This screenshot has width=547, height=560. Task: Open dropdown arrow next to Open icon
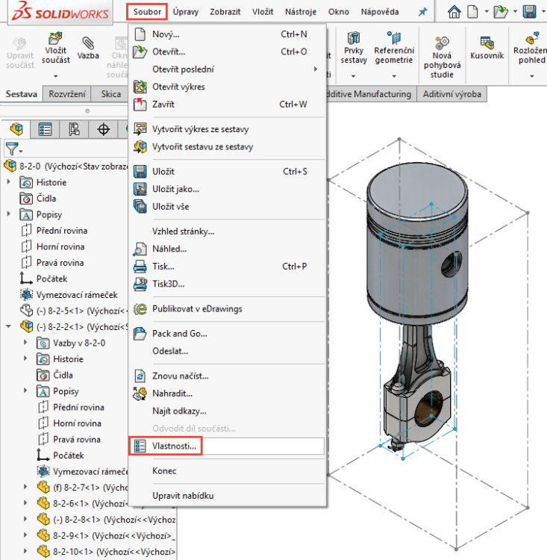pyautogui.click(x=515, y=12)
